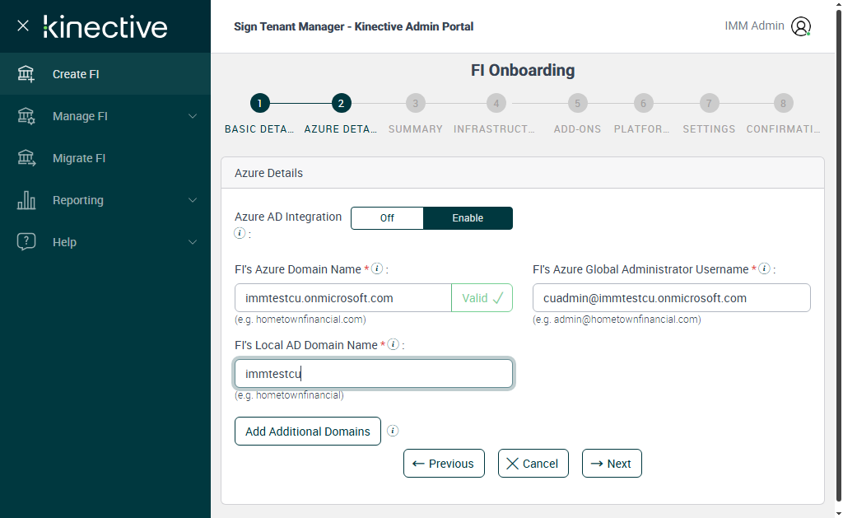Click the Migrate FI icon in sidebar
843x518 pixels.
26,158
